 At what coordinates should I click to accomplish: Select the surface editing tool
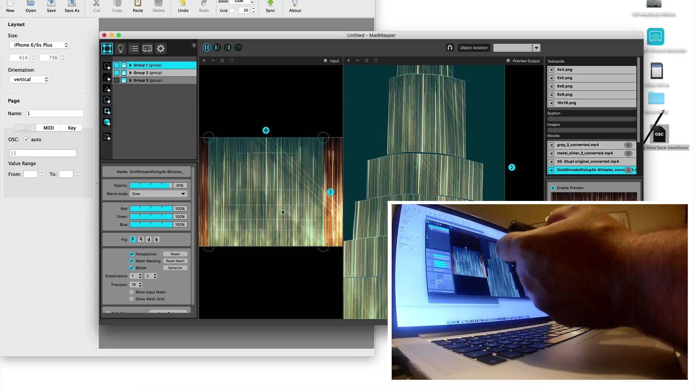[x=107, y=48]
